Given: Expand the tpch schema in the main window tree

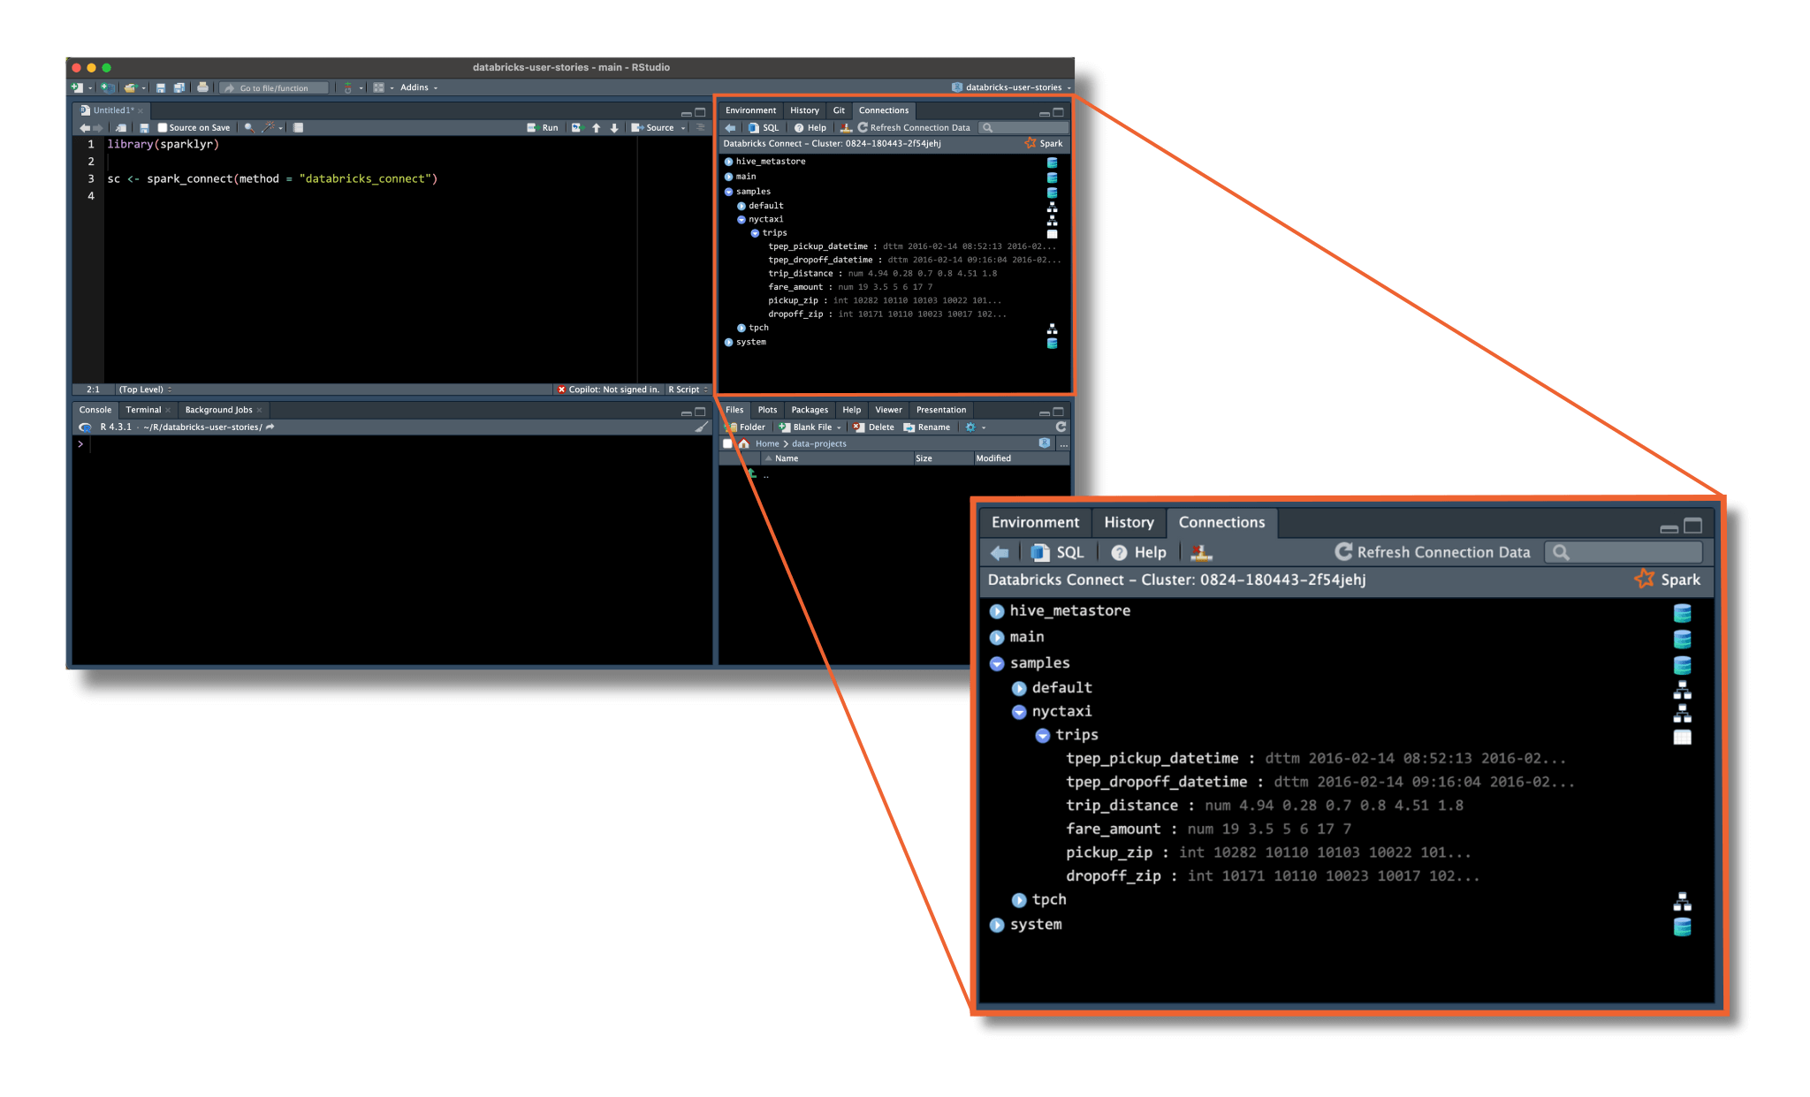Looking at the screenshot, I should (741, 328).
